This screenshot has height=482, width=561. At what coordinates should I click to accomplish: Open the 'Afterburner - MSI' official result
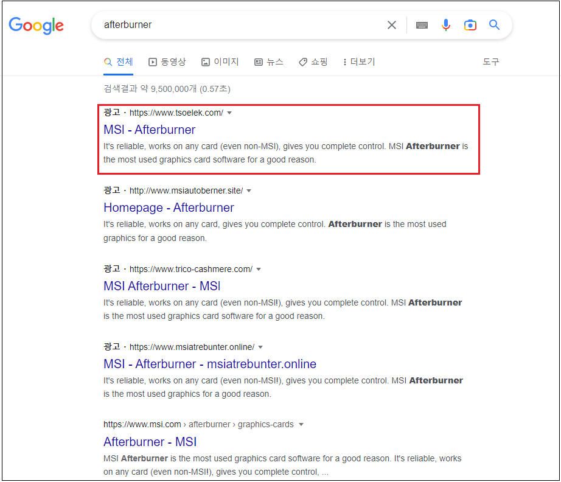[x=150, y=442]
